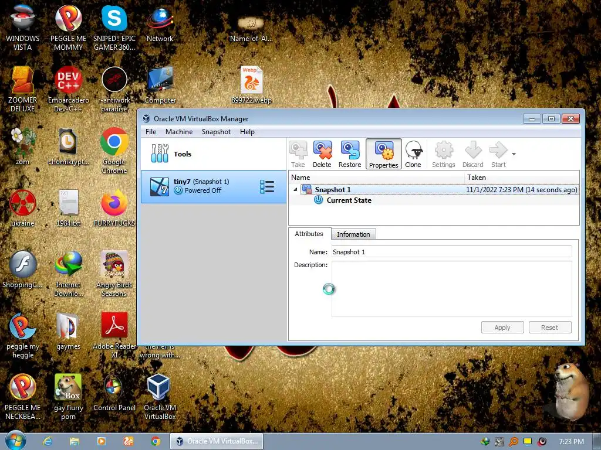Image resolution: width=601 pixels, height=450 pixels.
Task: Click the Discard toolbar icon
Action: pyautogui.click(x=472, y=154)
